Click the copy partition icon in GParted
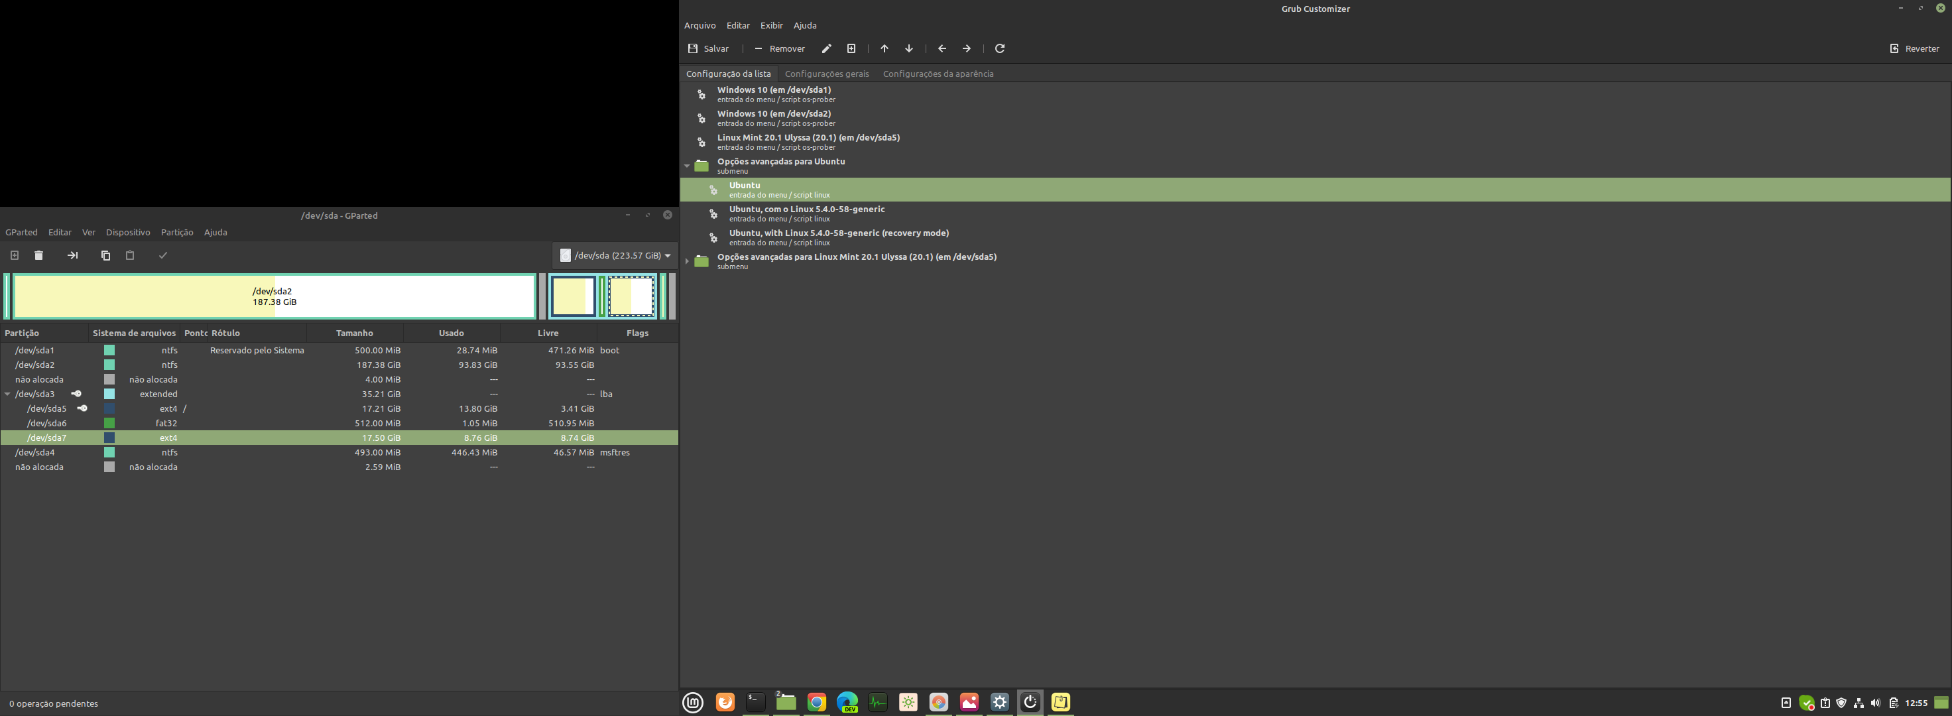This screenshot has height=716, width=1952. (105, 255)
